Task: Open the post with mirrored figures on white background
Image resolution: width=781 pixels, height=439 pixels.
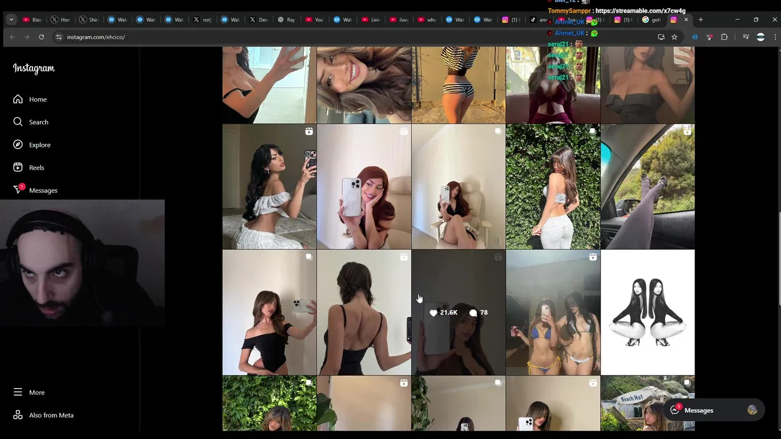Action: 647,312
